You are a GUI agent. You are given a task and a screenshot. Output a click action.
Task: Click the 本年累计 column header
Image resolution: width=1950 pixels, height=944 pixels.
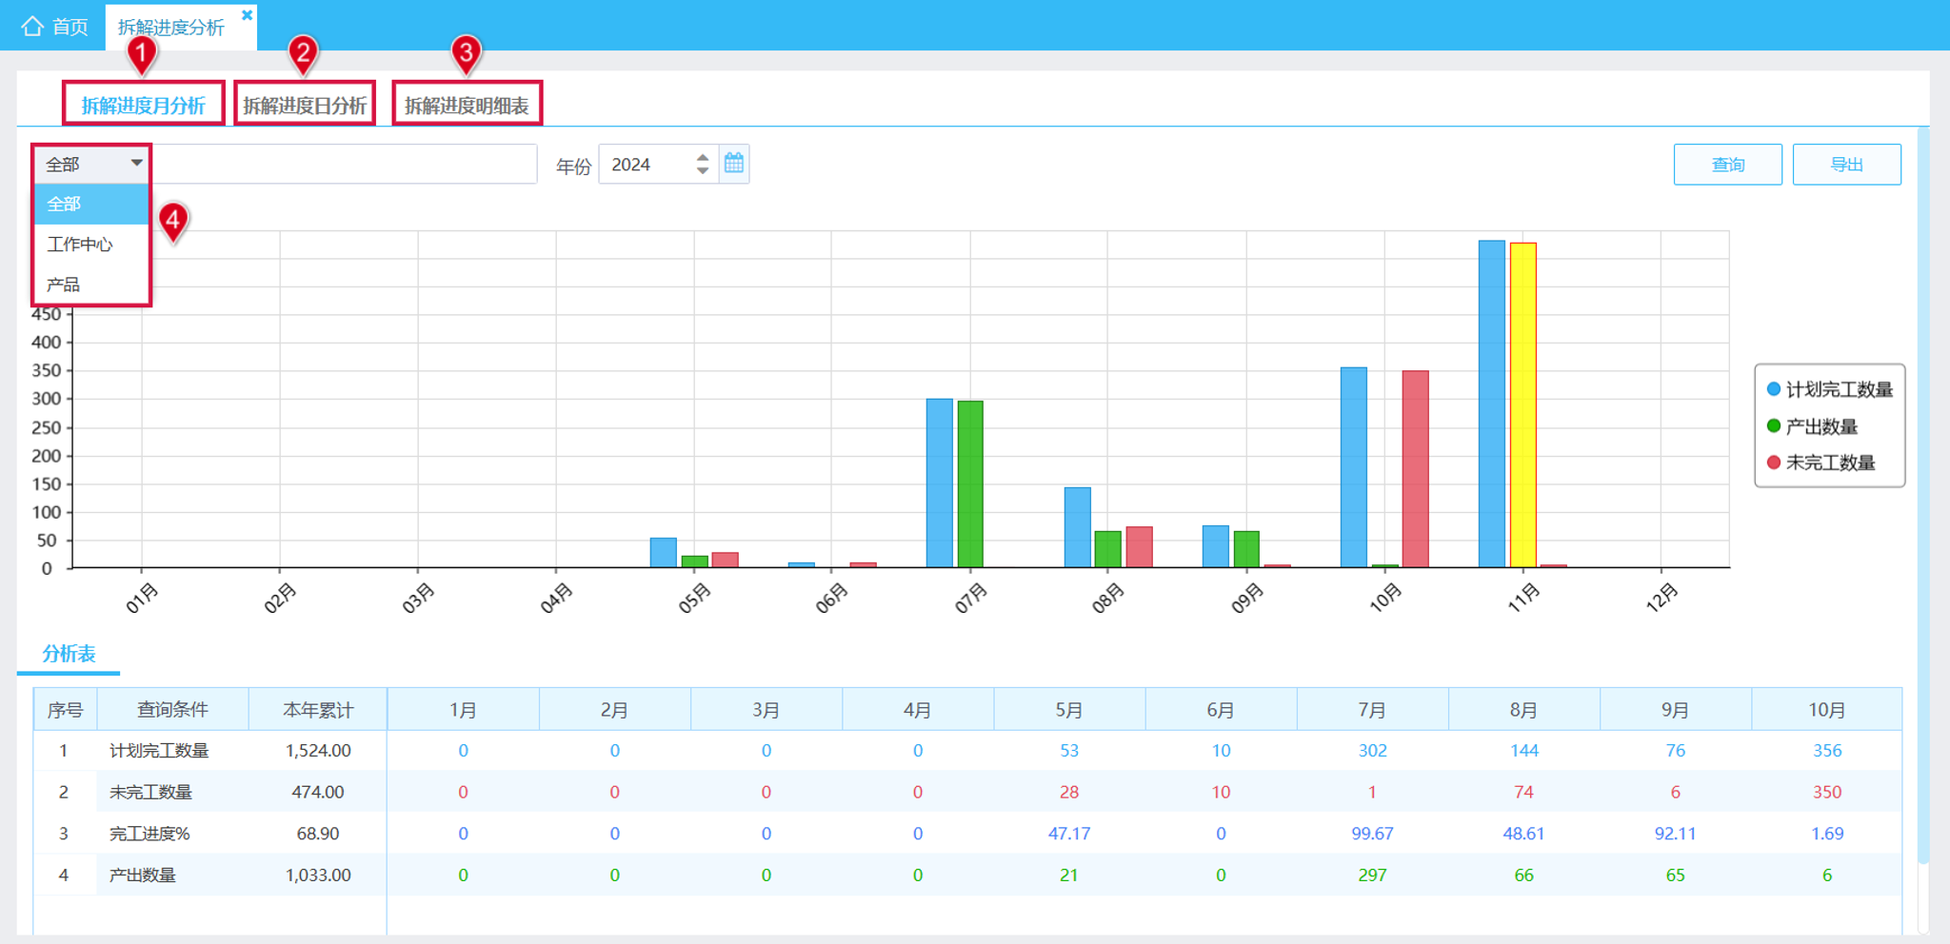[317, 710]
